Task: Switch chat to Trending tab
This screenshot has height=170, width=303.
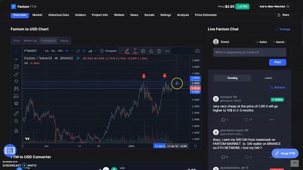Action: tap(232, 78)
